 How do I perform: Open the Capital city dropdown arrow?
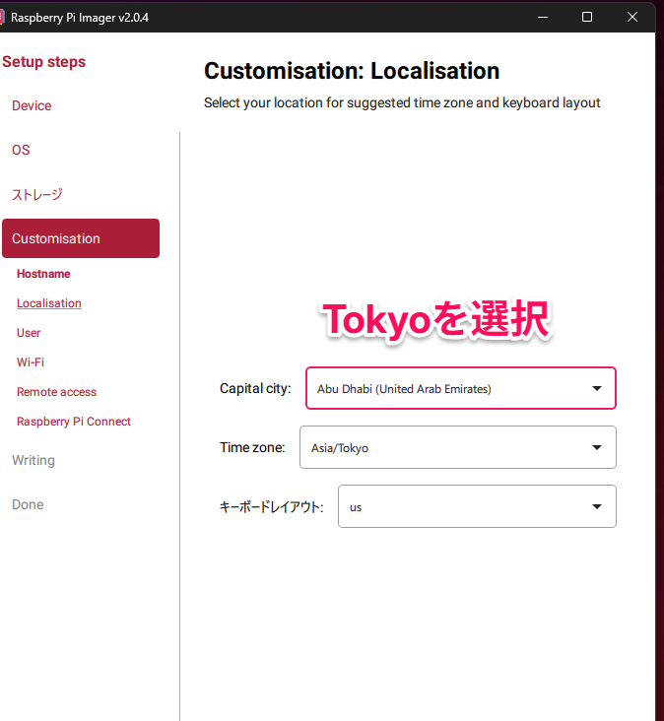[596, 389]
